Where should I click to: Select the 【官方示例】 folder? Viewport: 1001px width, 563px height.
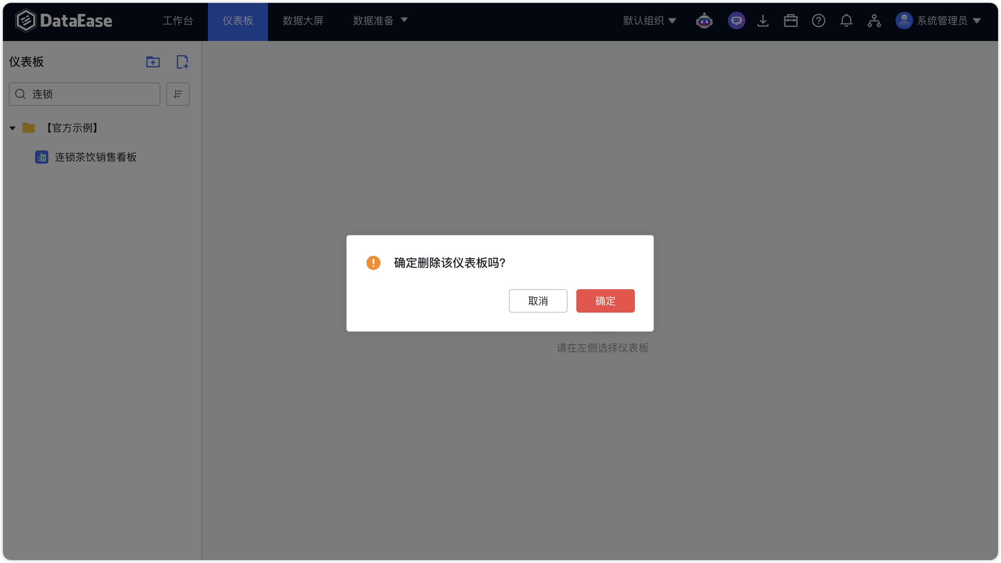[x=72, y=128]
